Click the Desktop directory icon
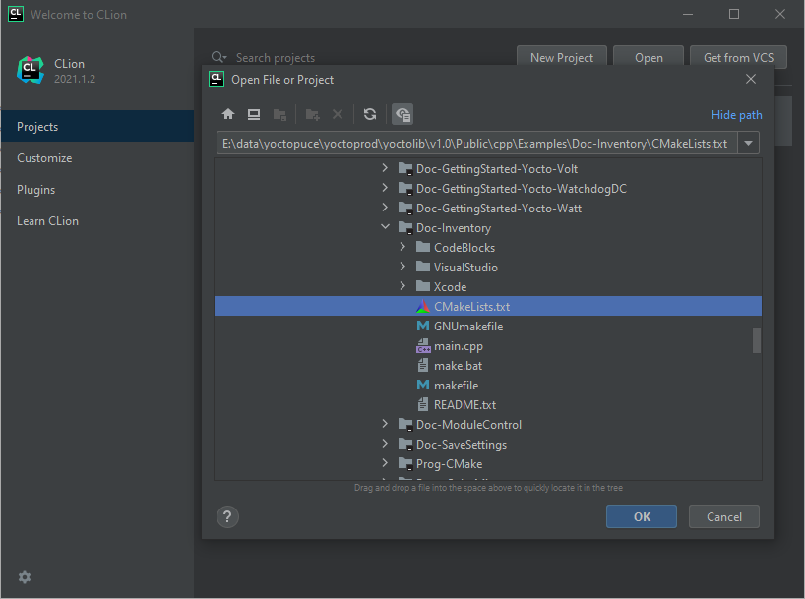 [254, 114]
